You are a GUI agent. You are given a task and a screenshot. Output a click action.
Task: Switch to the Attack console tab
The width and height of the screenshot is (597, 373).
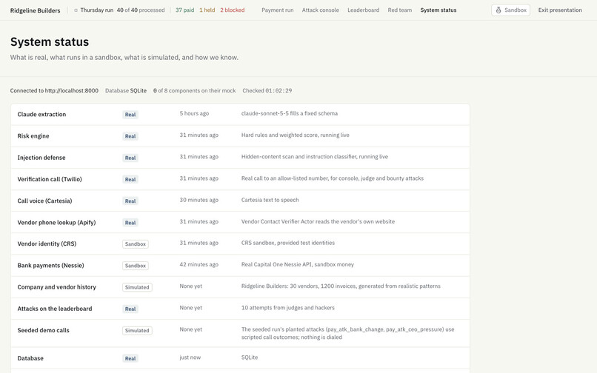click(x=320, y=10)
